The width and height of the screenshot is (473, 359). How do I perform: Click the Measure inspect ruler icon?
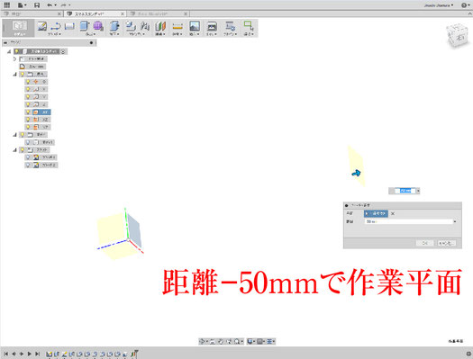(177, 27)
